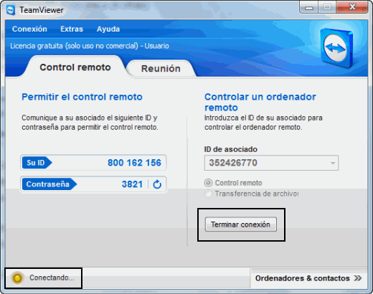This screenshot has width=373, height=294.
Task: Click into the ID de asociado field
Action: coord(271,163)
